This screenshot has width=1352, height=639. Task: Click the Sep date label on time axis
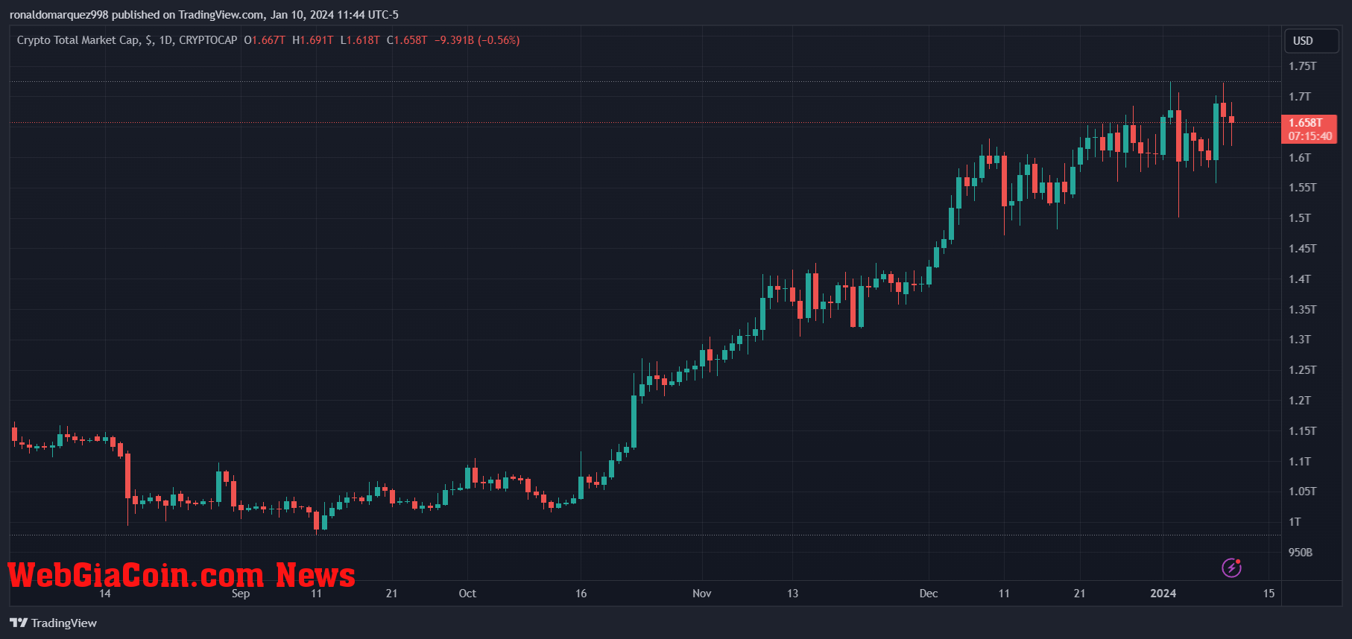pos(241,594)
